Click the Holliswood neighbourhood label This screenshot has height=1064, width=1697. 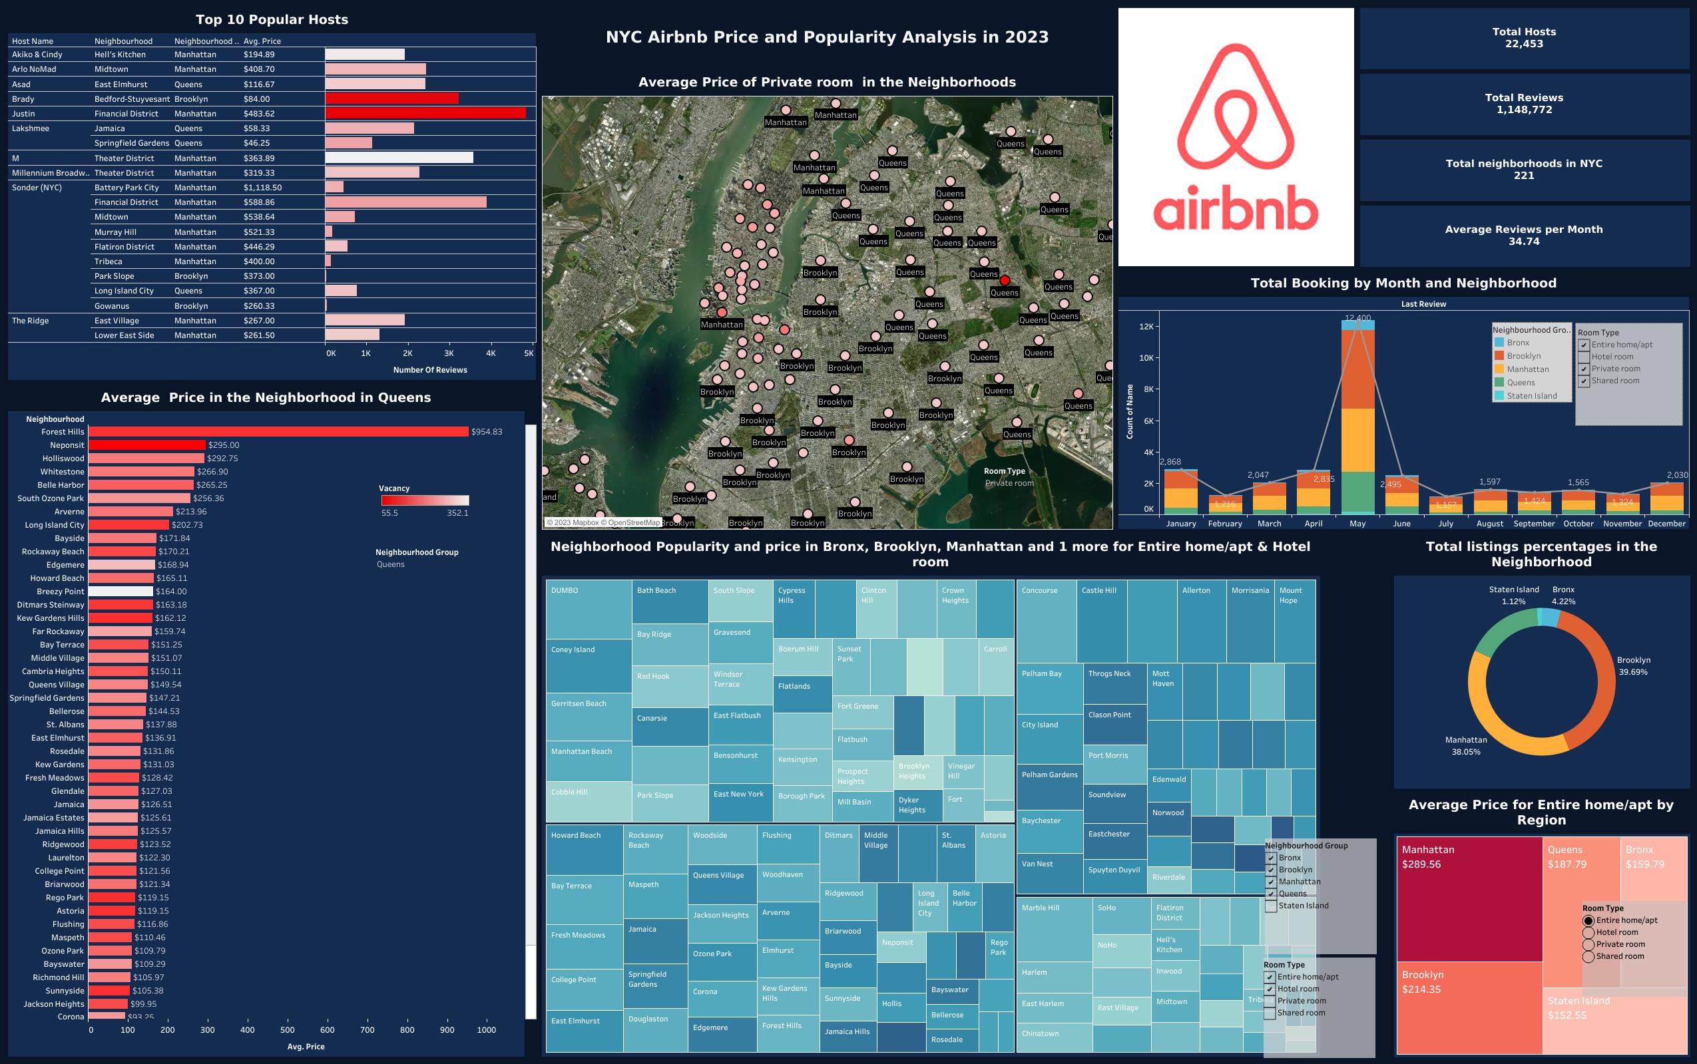pos(63,458)
